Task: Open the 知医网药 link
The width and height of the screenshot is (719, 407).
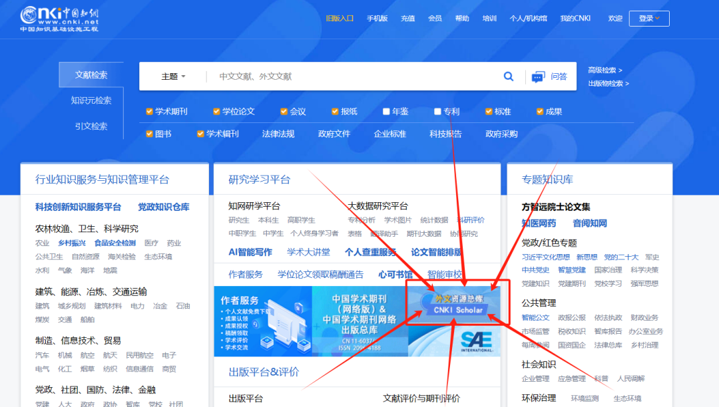Action: click(x=539, y=223)
